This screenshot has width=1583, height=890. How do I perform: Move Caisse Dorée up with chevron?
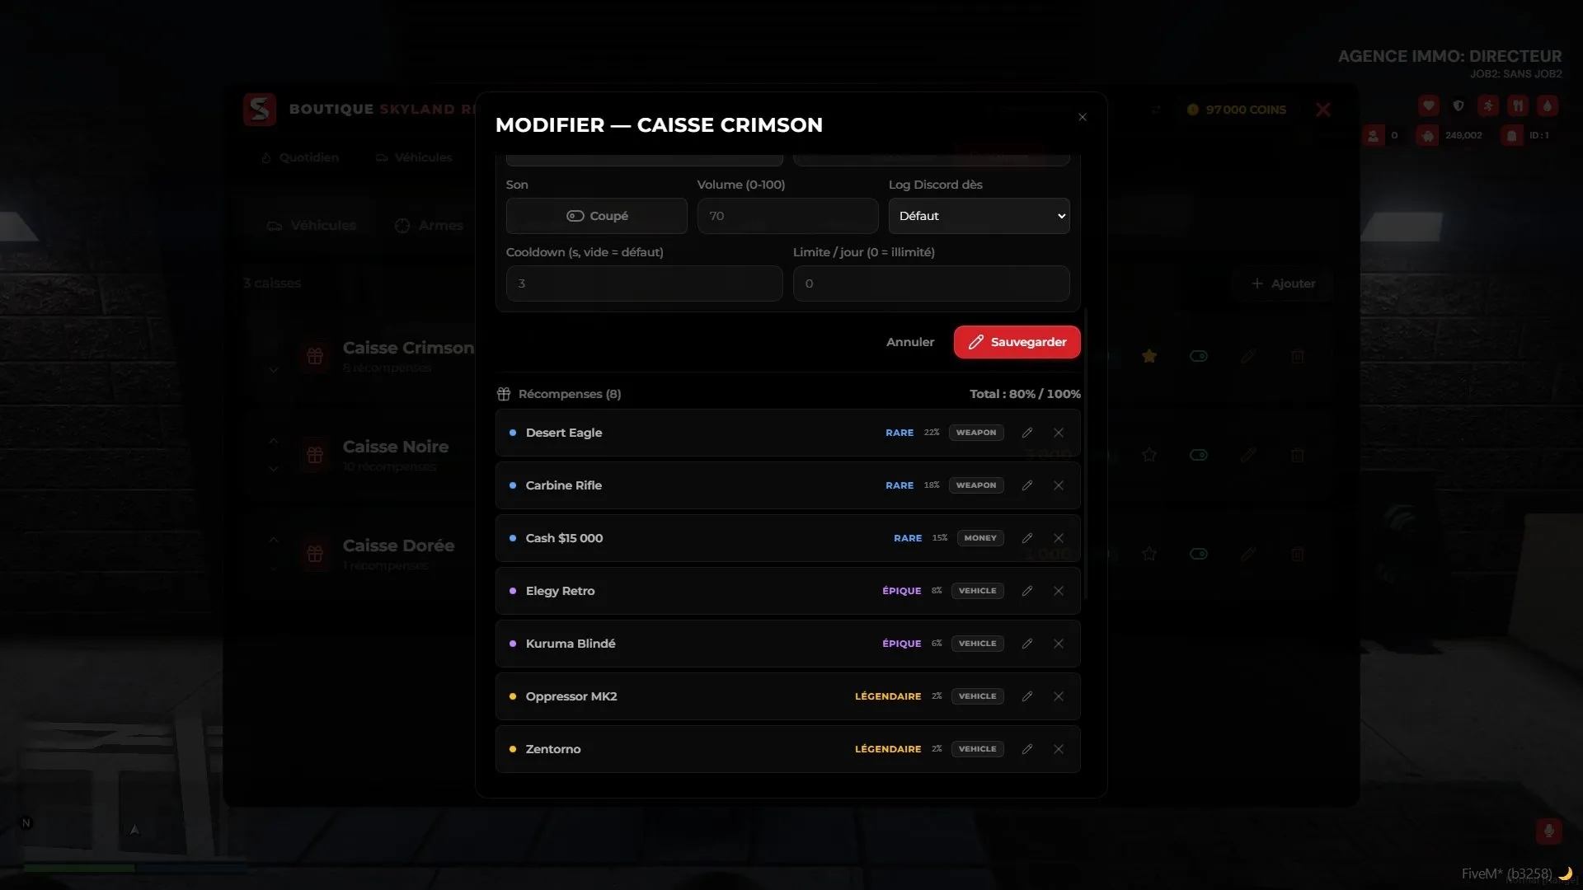click(x=274, y=540)
